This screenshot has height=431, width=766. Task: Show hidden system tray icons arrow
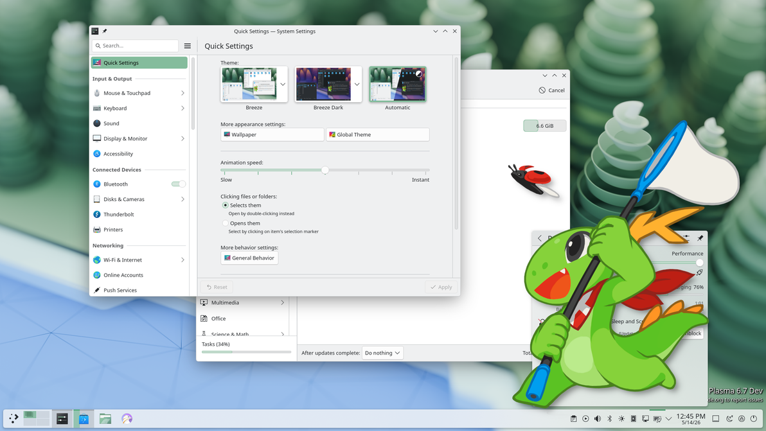(x=669, y=419)
